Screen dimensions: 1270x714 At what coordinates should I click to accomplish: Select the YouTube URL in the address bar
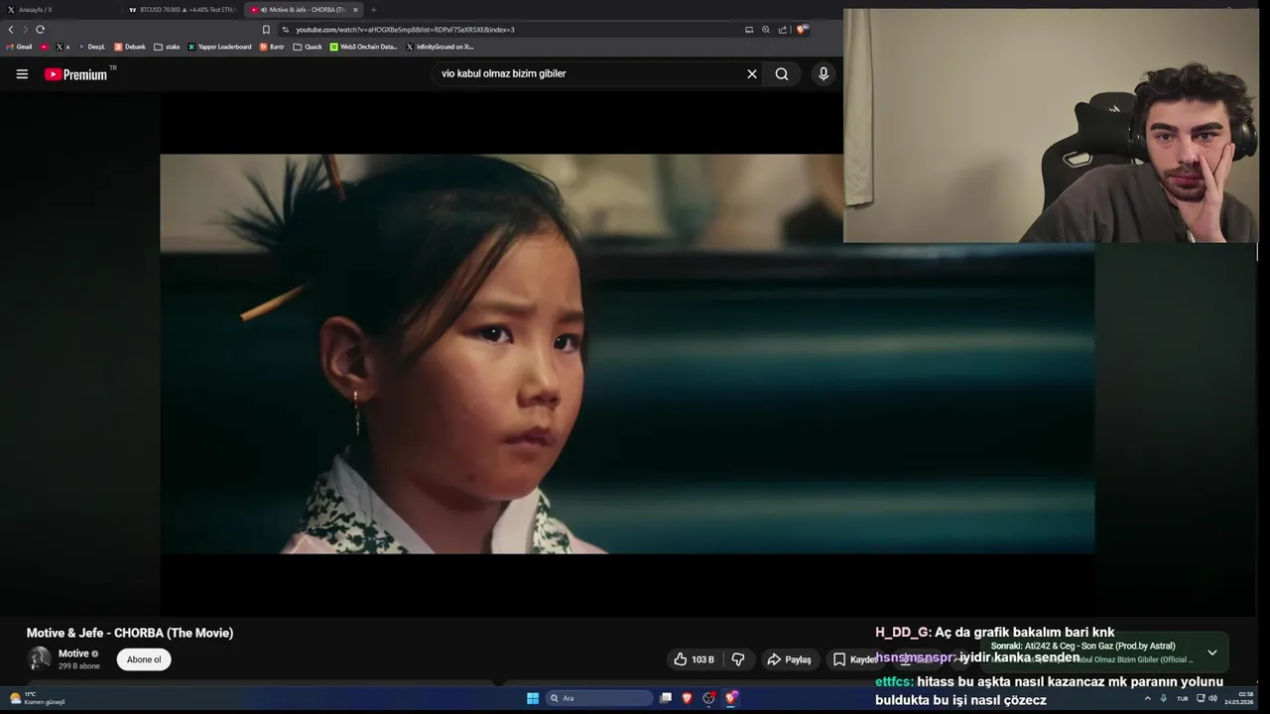click(405, 30)
